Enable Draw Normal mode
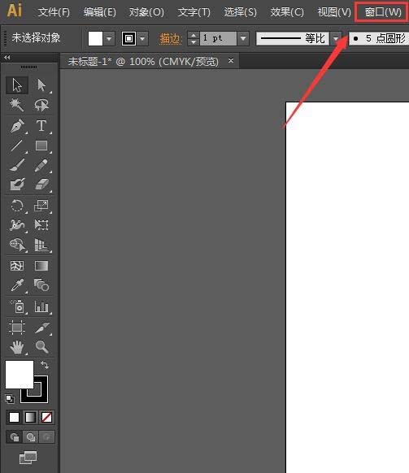409x473 pixels. click(14, 436)
